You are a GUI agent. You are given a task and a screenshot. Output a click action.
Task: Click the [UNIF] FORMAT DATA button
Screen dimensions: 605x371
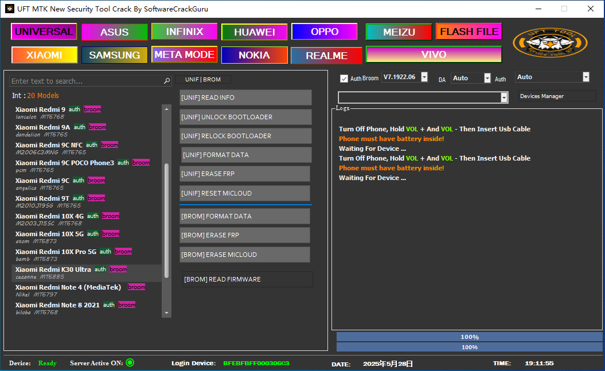point(246,155)
